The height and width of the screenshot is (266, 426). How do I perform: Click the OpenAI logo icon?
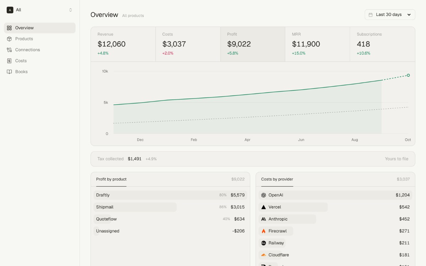[x=263, y=195]
